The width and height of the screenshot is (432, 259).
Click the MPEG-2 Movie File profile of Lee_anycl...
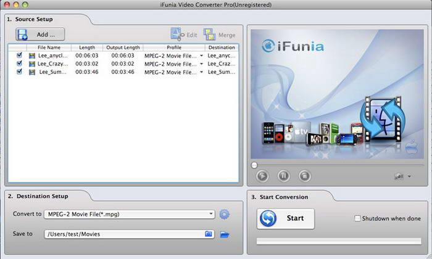(170, 55)
